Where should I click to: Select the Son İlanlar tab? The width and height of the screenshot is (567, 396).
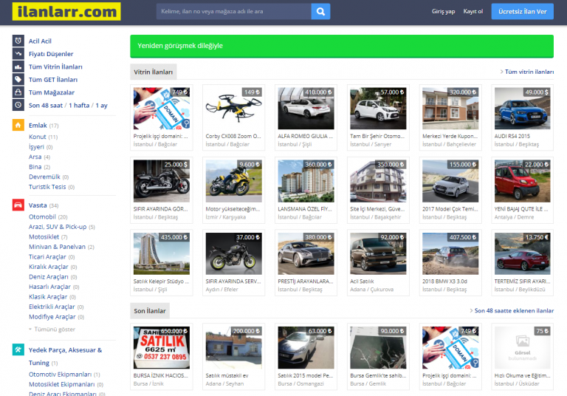tap(150, 311)
